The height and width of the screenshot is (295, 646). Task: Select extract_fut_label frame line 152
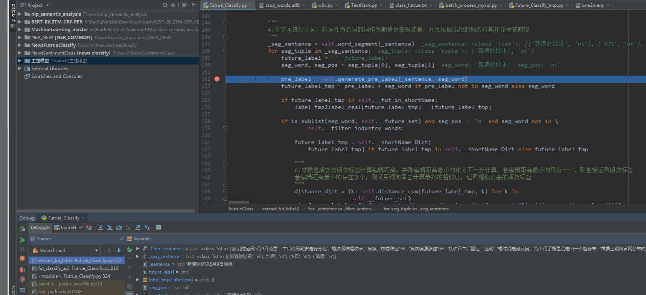(77, 260)
